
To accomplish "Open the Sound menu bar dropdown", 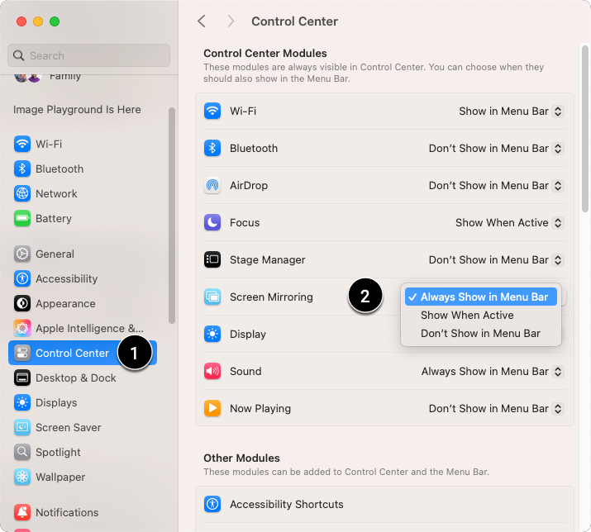I will pos(493,372).
